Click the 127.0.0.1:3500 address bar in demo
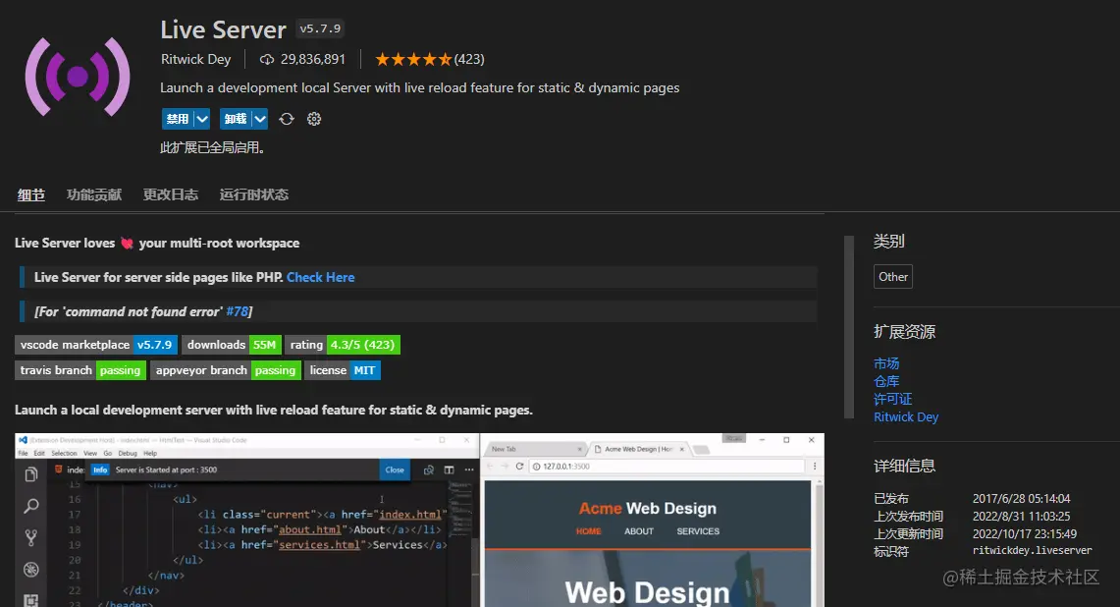Image resolution: width=1120 pixels, height=607 pixels. pos(667,467)
